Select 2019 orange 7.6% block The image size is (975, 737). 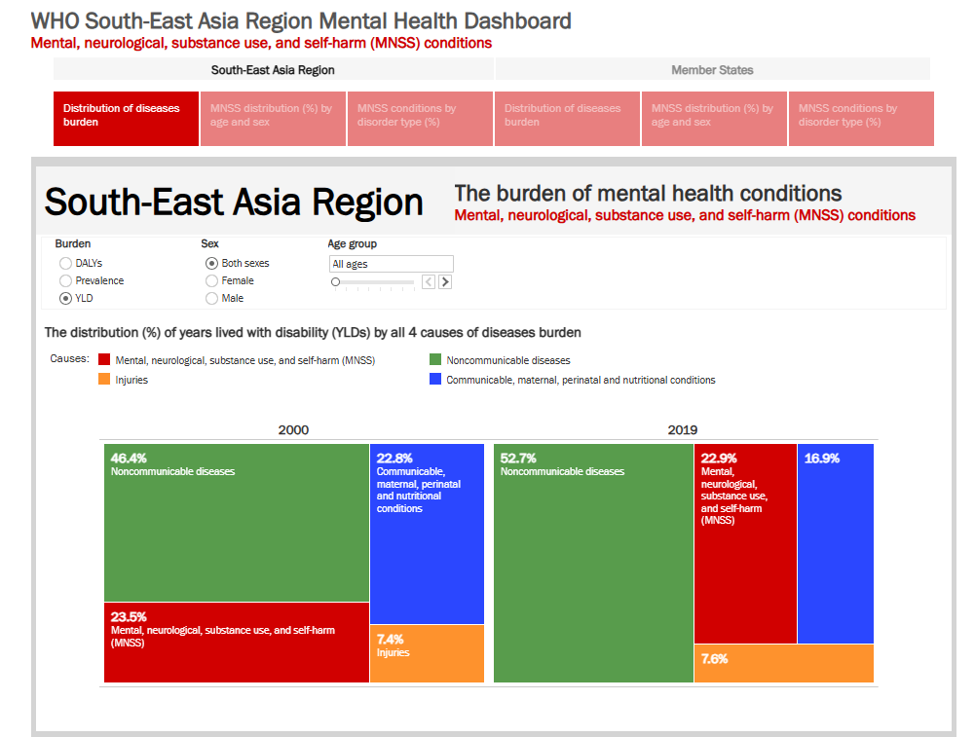[x=784, y=664]
